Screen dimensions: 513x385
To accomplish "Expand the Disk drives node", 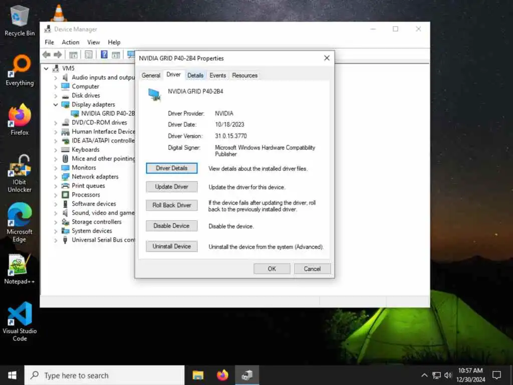I will [x=56, y=96].
